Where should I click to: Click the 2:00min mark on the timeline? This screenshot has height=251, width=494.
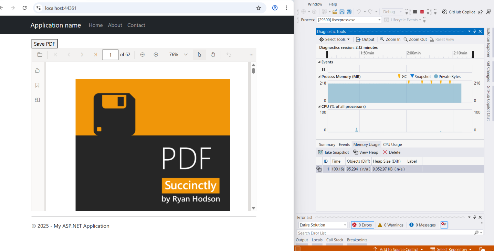[x=414, y=53]
